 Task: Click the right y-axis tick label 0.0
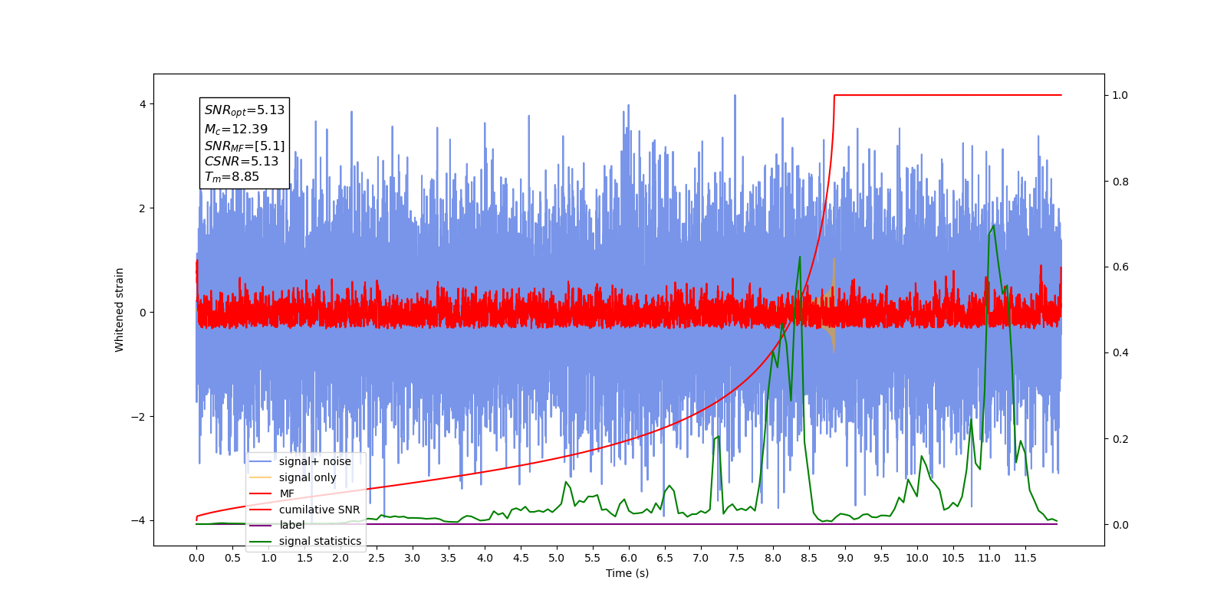point(1120,525)
